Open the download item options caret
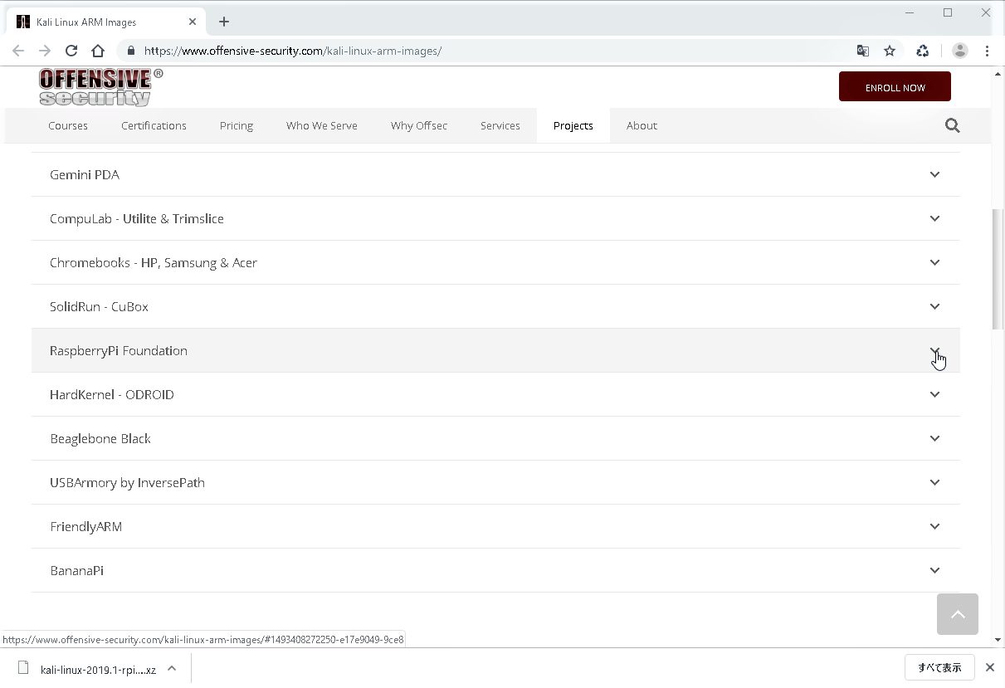This screenshot has height=688, width=1005. (171, 668)
